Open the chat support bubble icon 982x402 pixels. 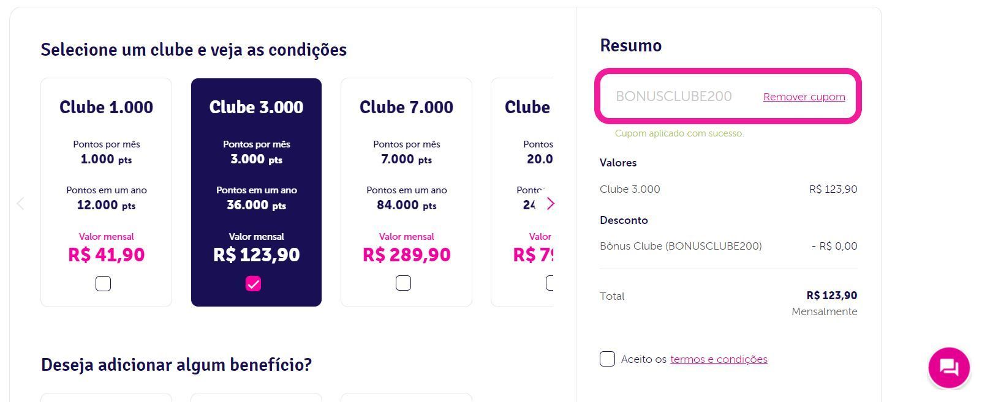[949, 368]
